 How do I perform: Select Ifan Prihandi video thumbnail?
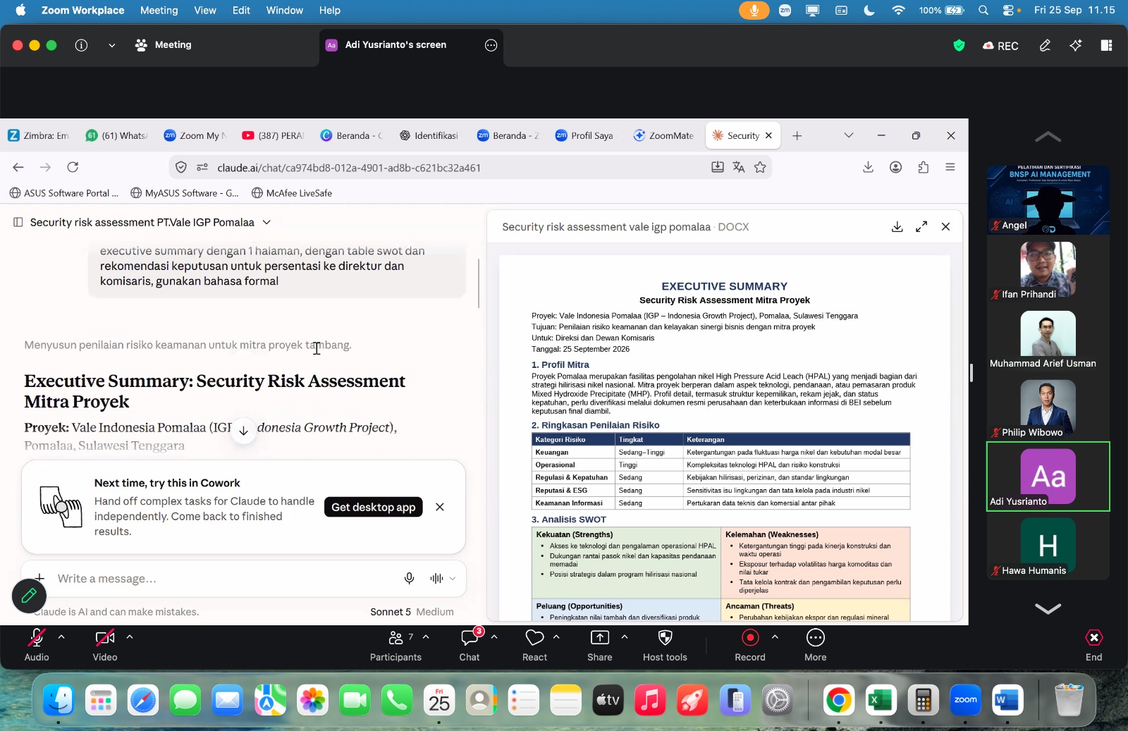pos(1048,271)
